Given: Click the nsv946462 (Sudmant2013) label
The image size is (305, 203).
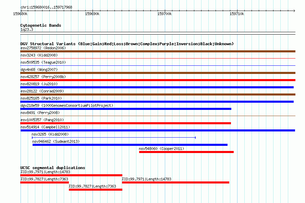Looking at the screenshot, I should pyautogui.click(x=56, y=141).
